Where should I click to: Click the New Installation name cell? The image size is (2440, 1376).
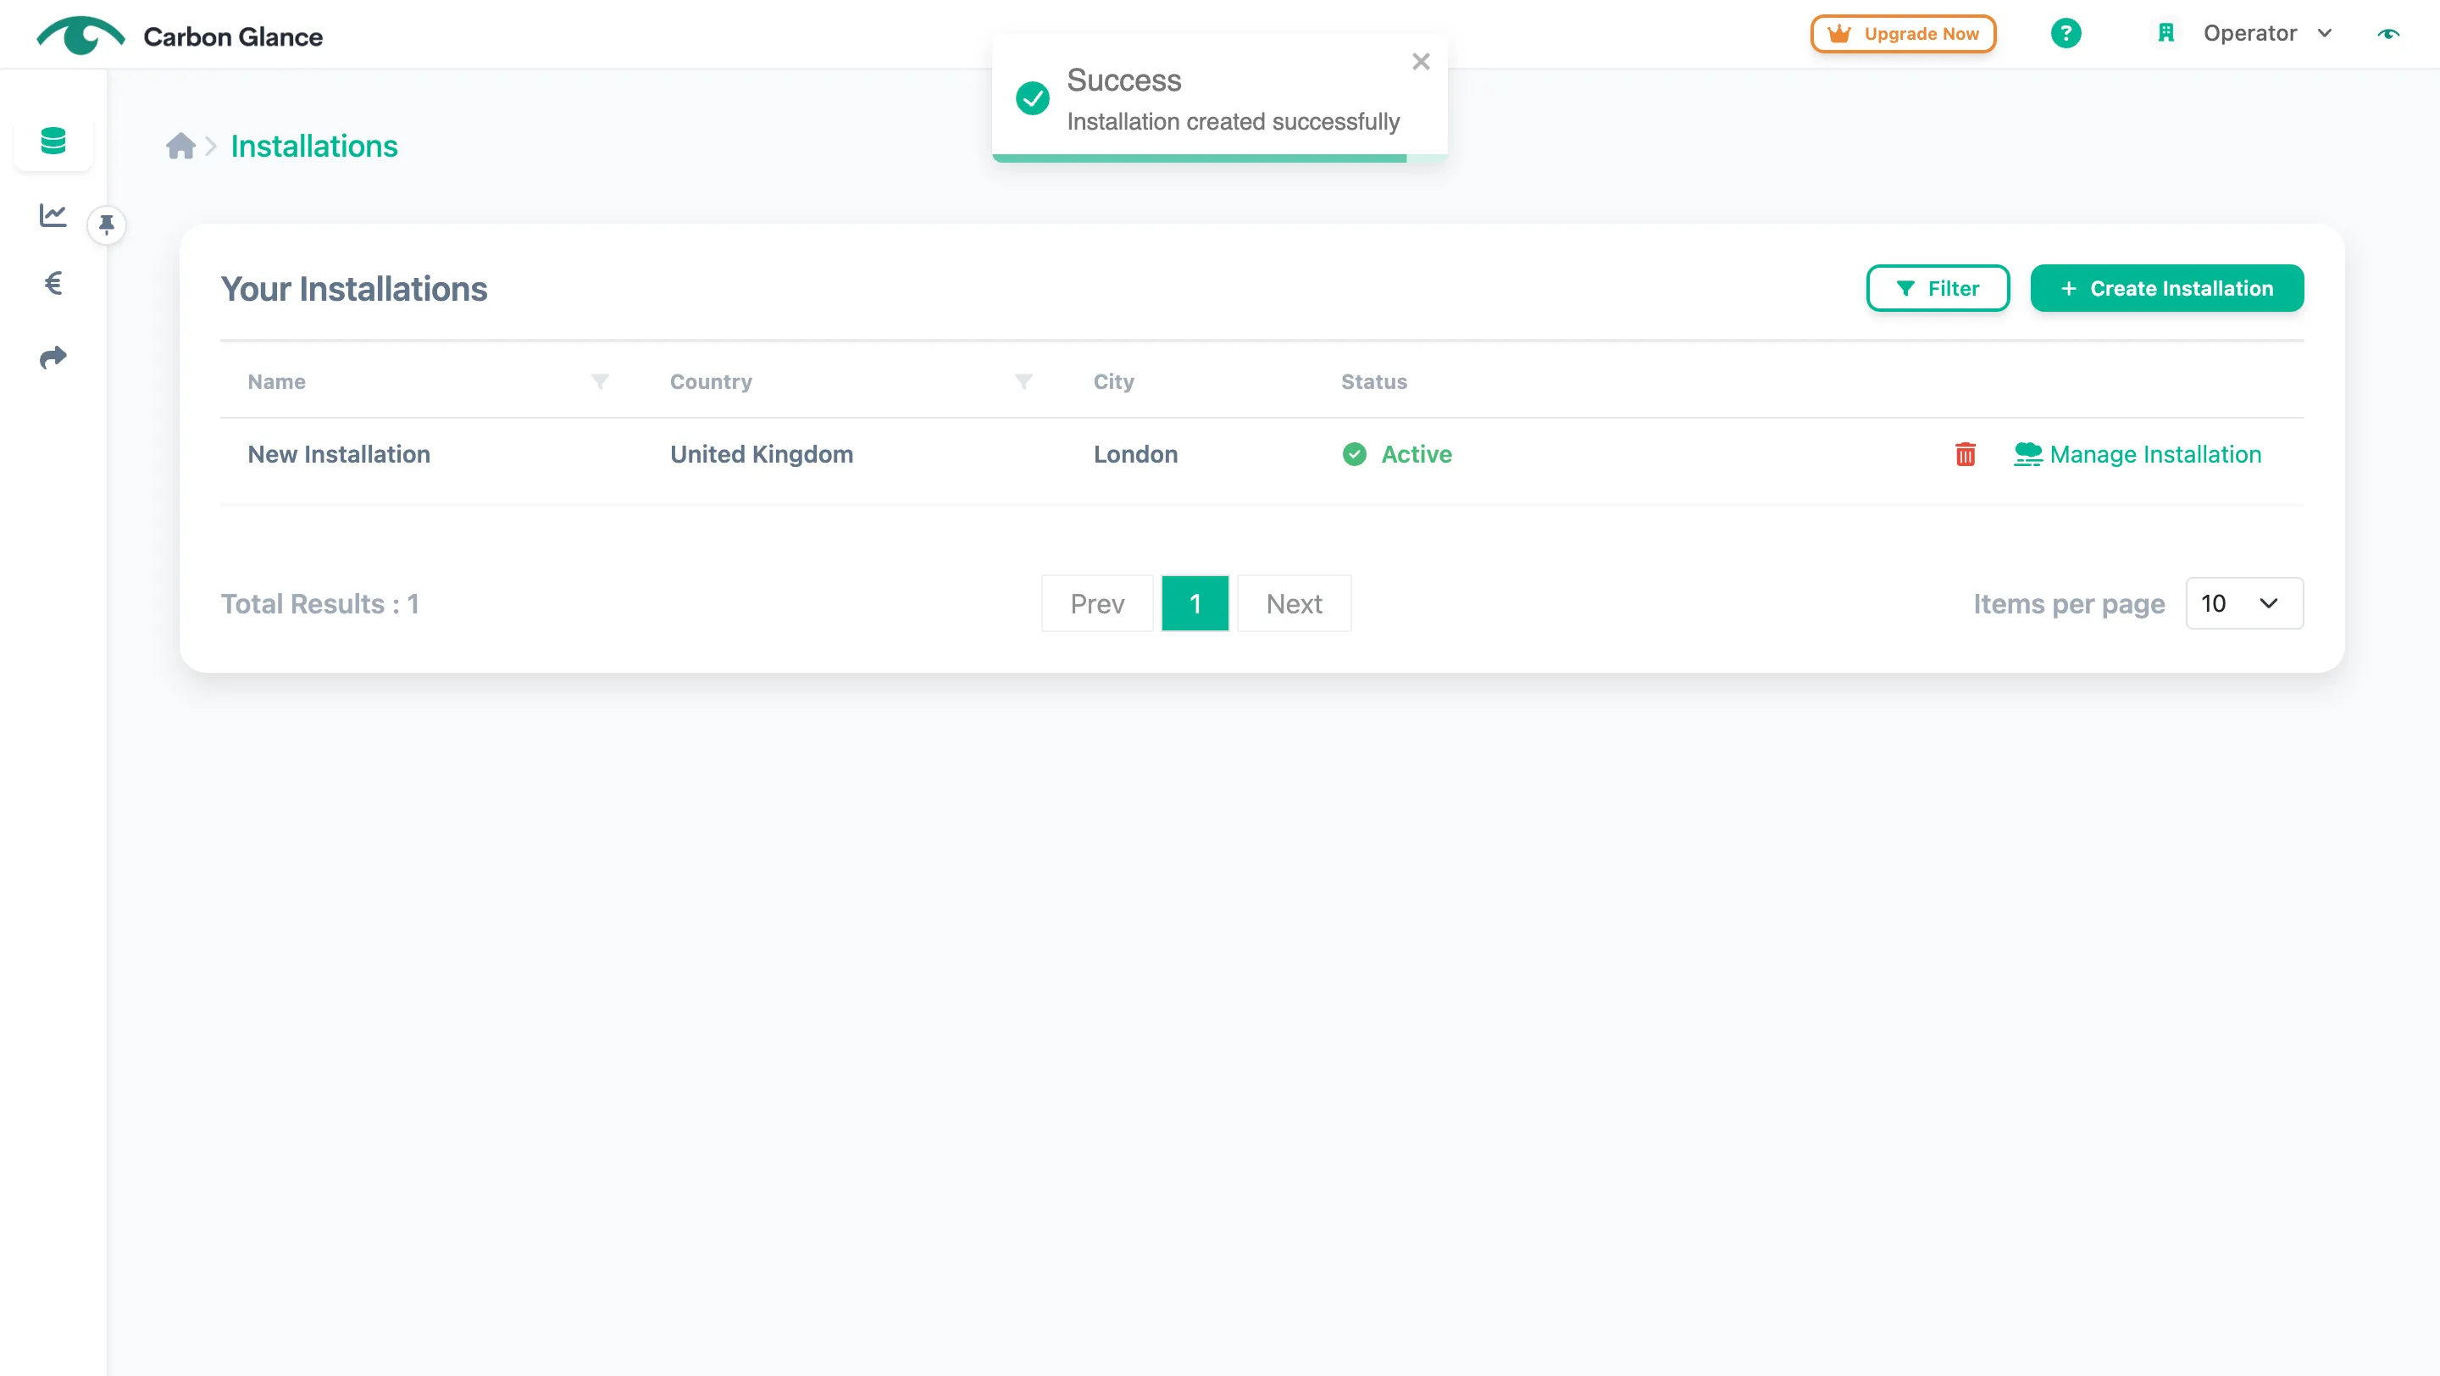pyautogui.click(x=339, y=454)
